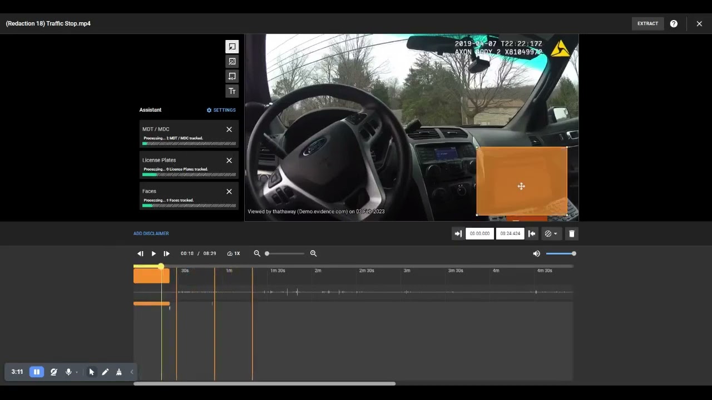The width and height of the screenshot is (712, 400).
Task: Click the 3m mark on timeline ruler
Action: (407, 271)
